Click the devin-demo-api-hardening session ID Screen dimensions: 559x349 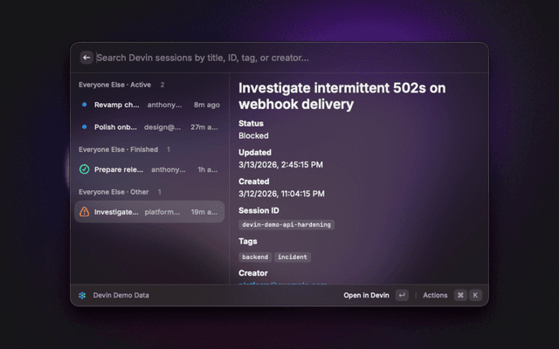coord(286,224)
